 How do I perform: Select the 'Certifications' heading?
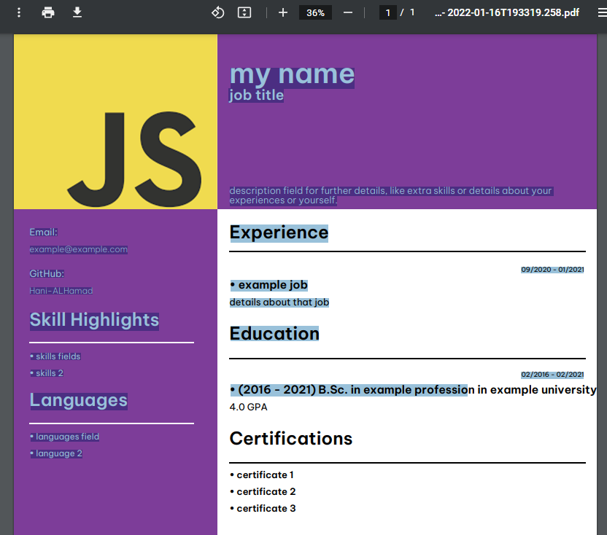[290, 439]
